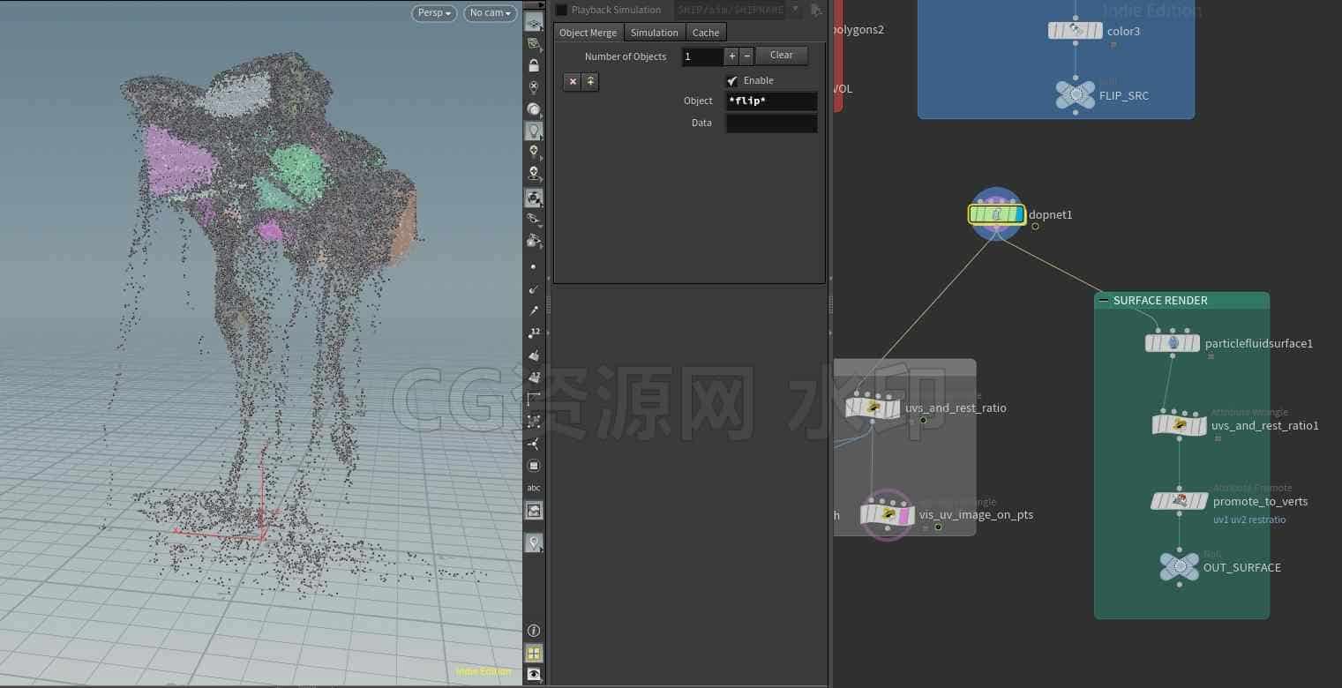Viewport: 1342px width, 688px height.
Task: Select the uvs_and_rest_ratio node in gray box
Action: [873, 408]
